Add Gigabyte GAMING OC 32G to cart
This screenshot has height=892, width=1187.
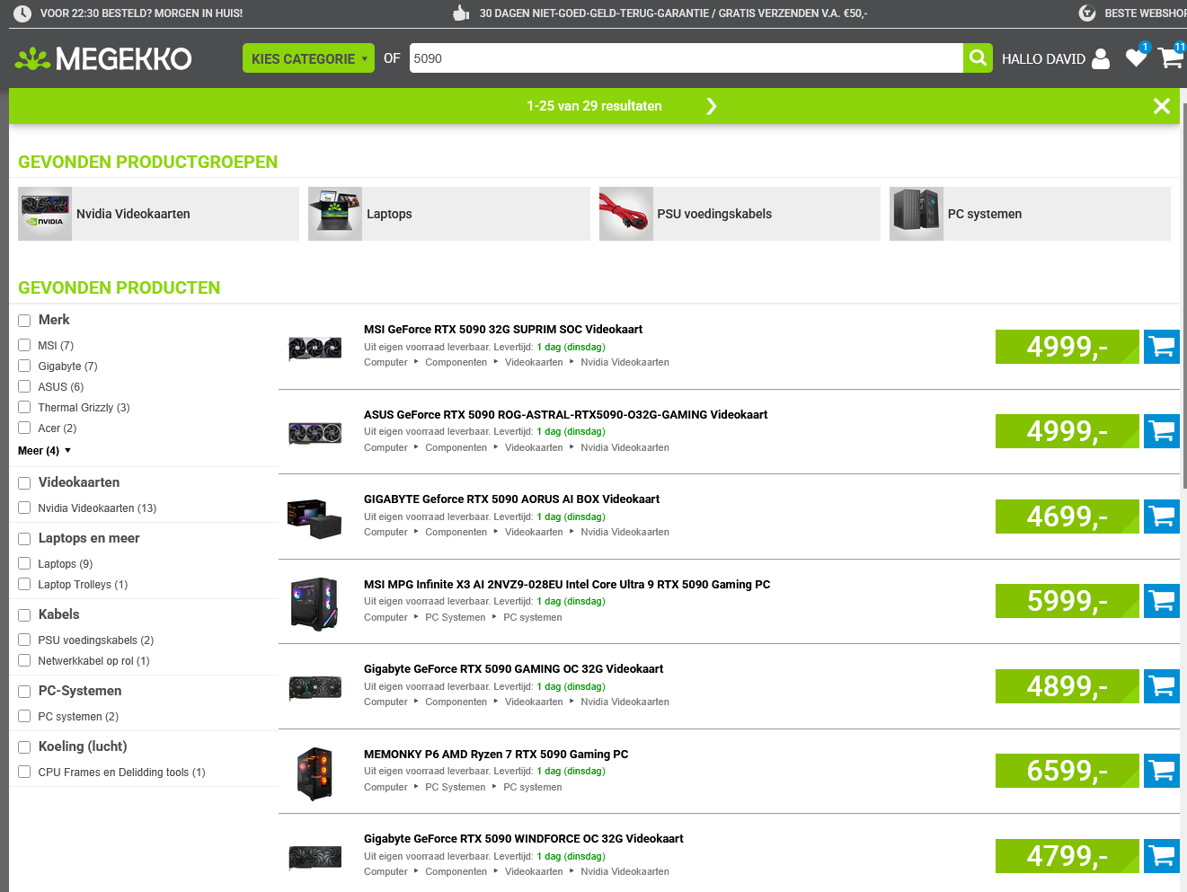[1162, 686]
